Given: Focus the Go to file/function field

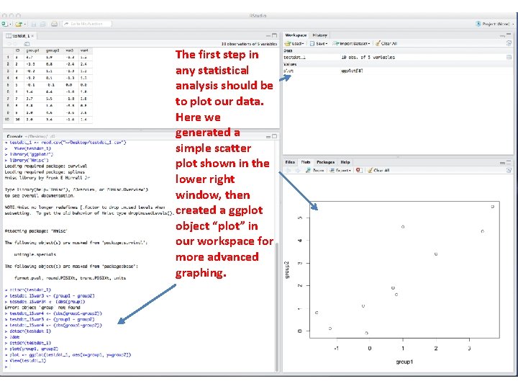Looking at the screenshot, I should click(x=87, y=24).
